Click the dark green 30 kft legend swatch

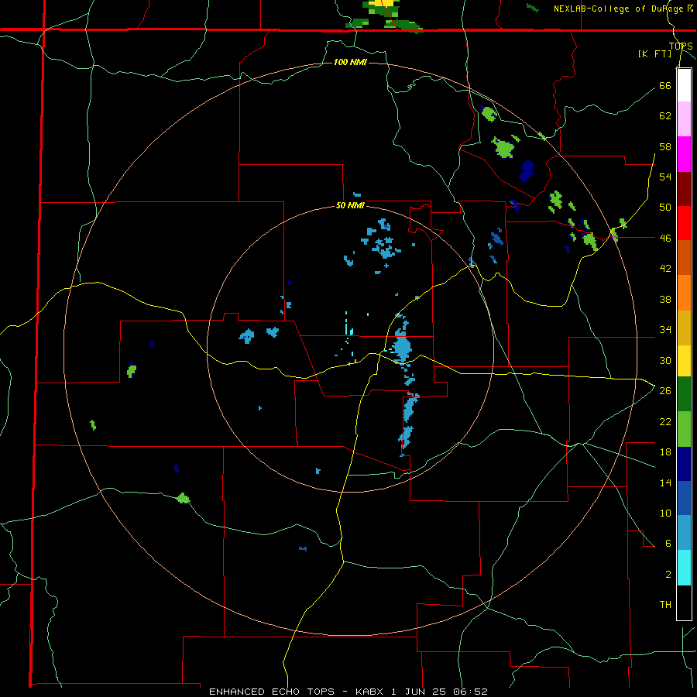click(x=684, y=394)
